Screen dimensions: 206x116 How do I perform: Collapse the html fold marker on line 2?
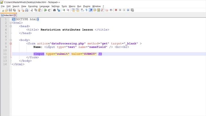[11, 23]
